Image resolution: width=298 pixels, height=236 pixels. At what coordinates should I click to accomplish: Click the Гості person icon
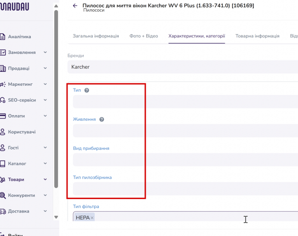coord(2,147)
